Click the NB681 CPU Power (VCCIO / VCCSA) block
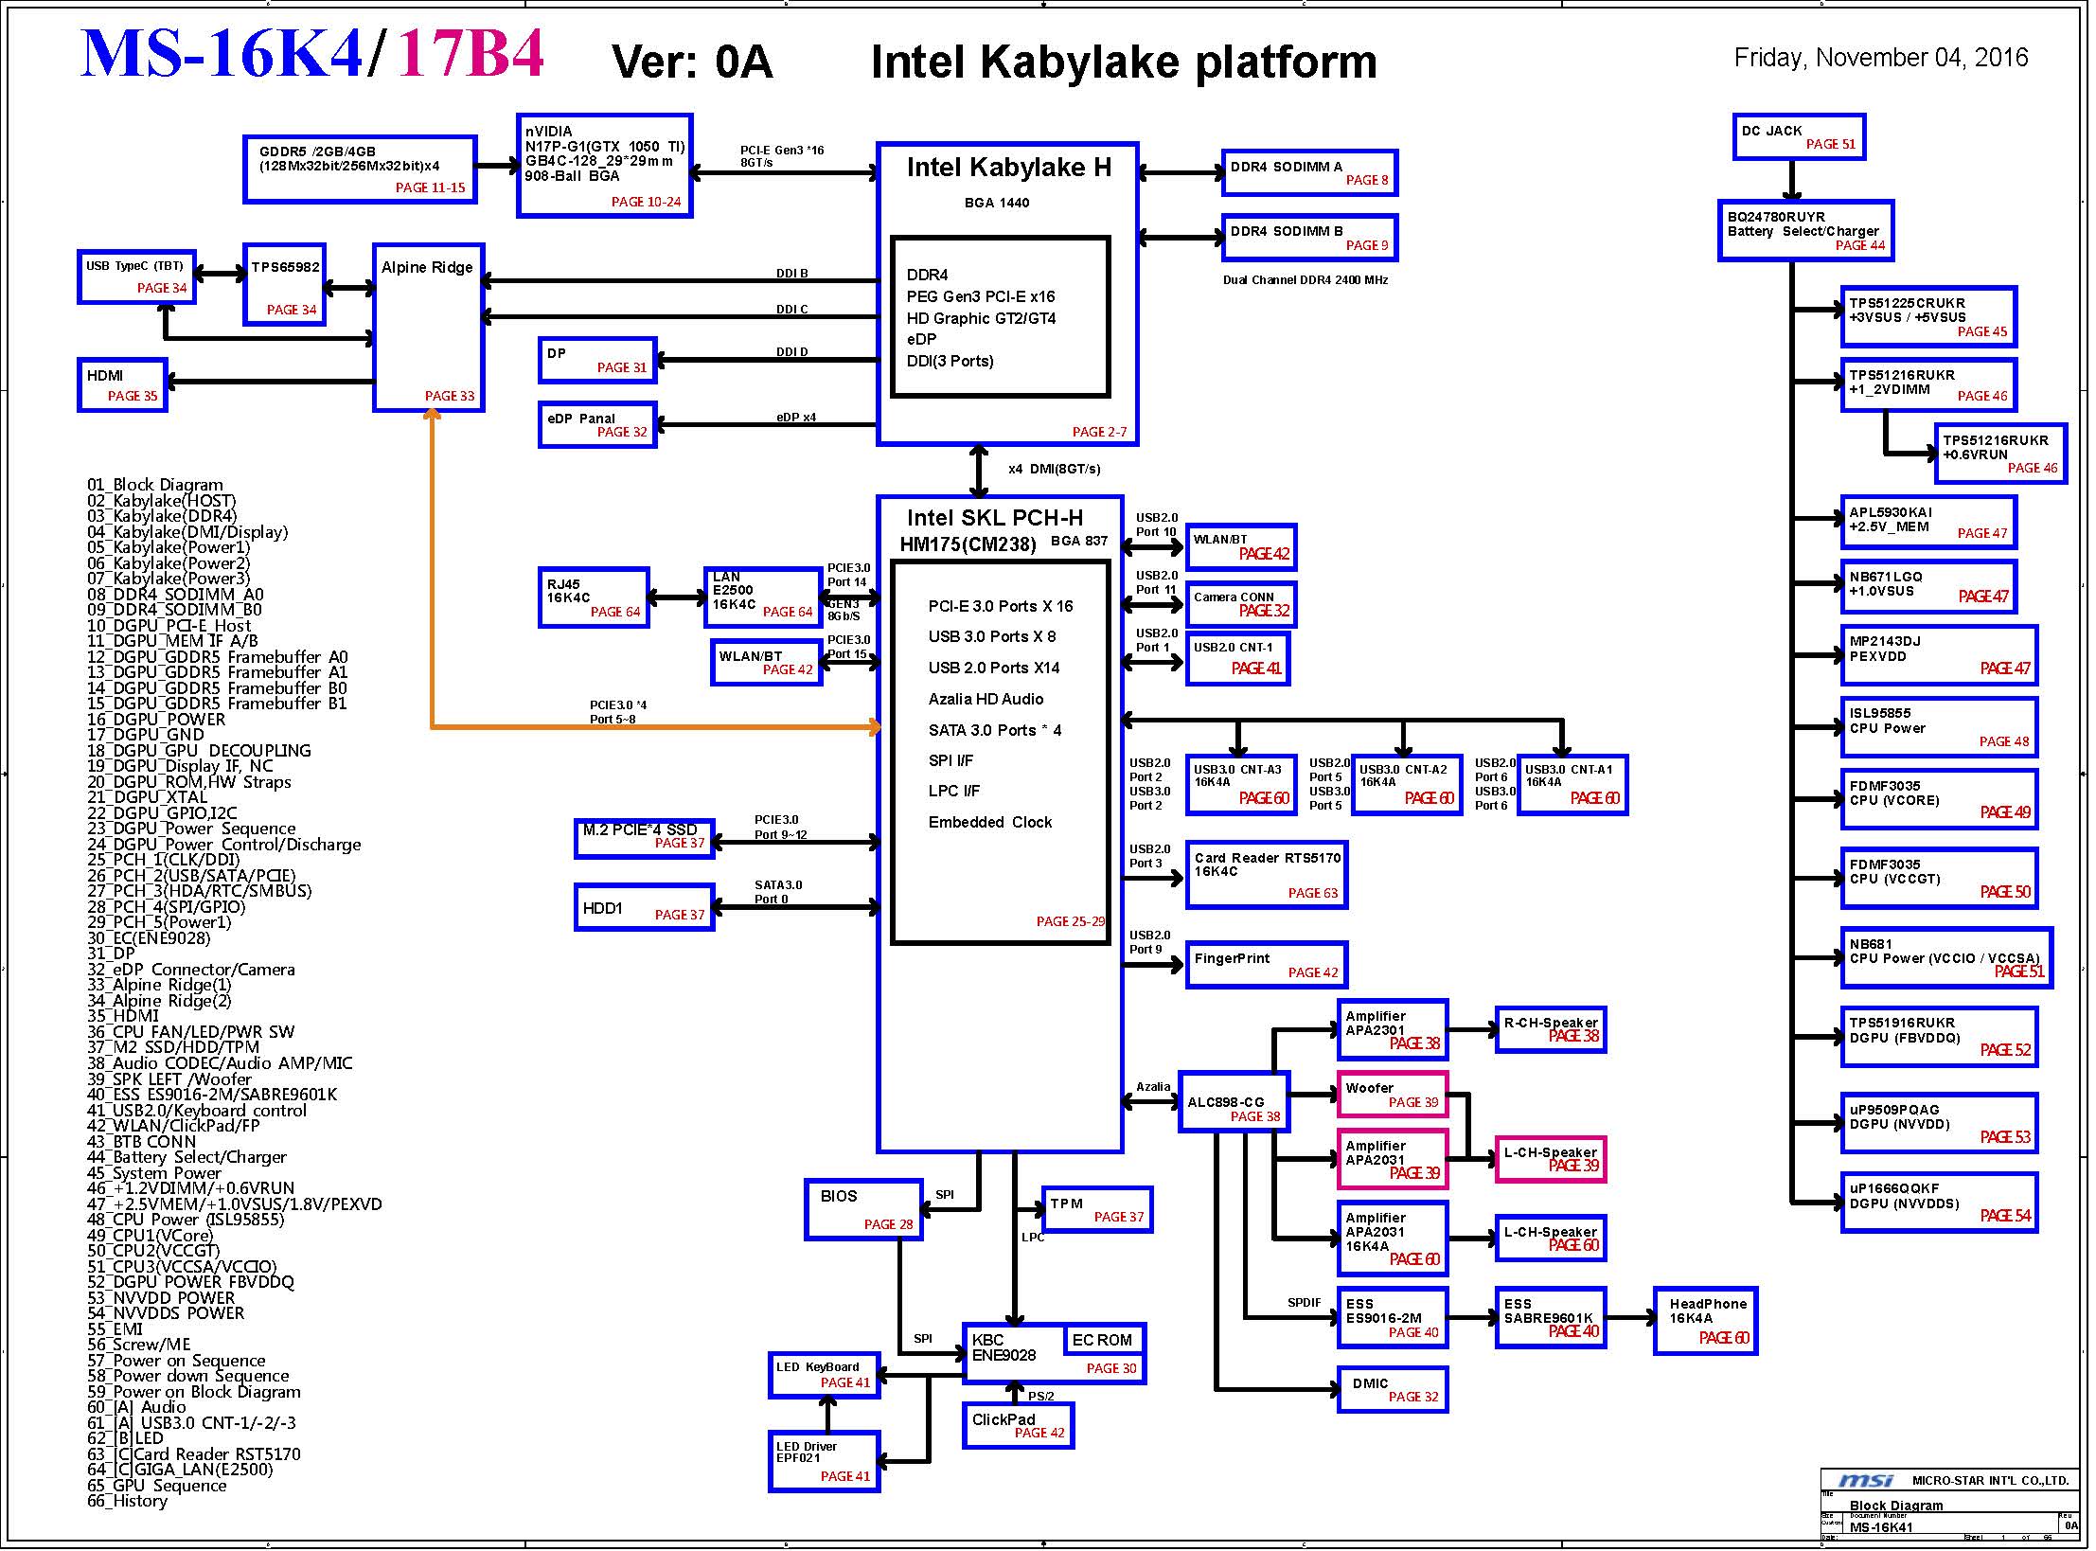 [1946, 958]
